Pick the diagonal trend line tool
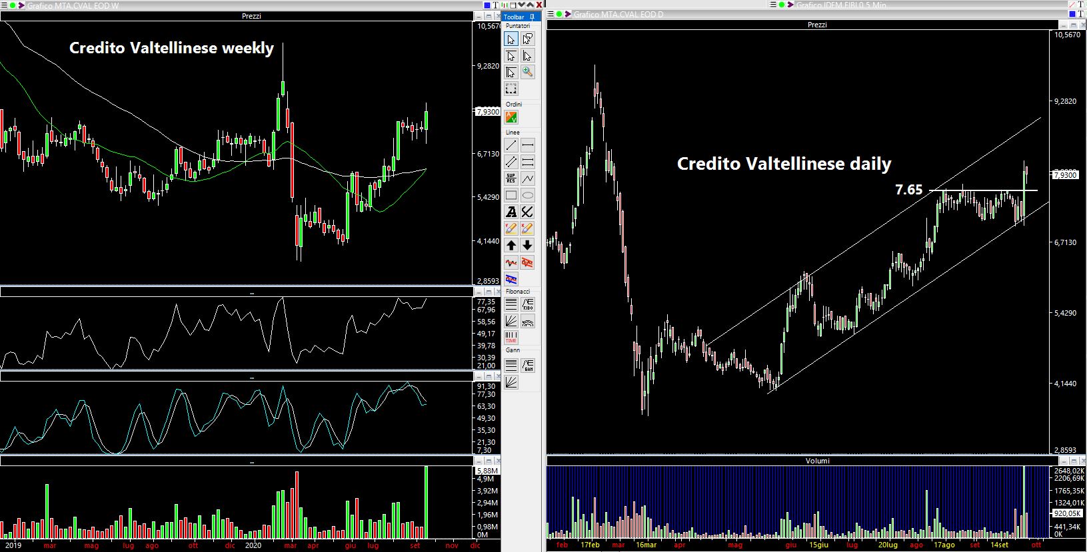Screen dimensions: 1087x552 [x=511, y=145]
